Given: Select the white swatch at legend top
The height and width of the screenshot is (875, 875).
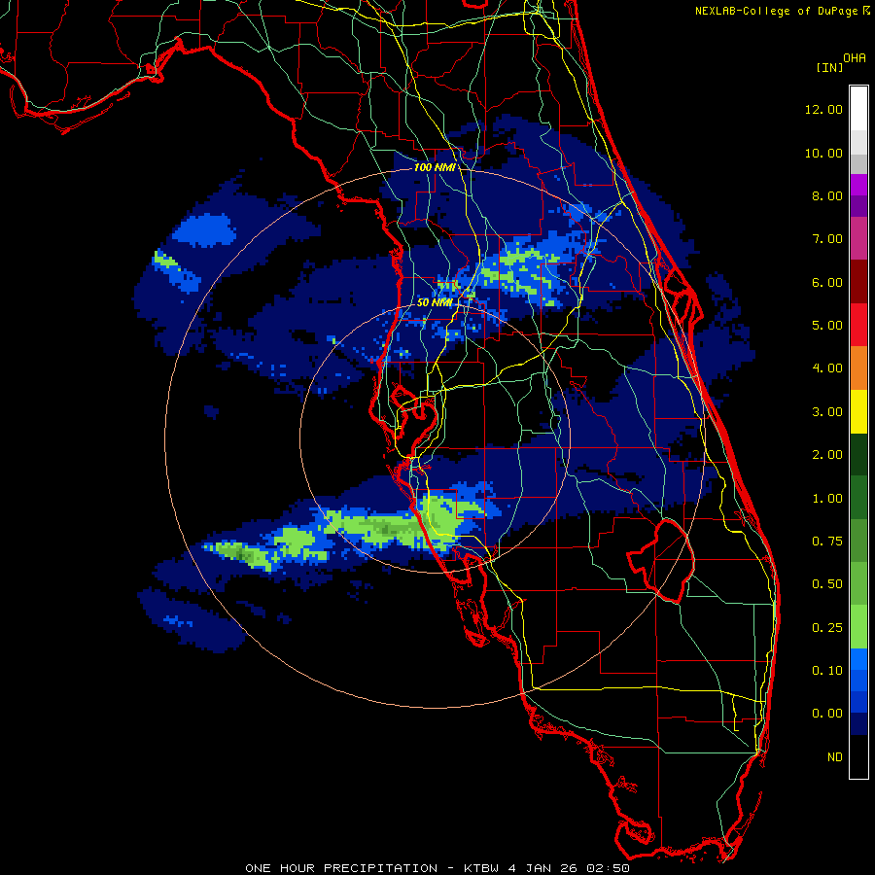Looking at the screenshot, I should pyautogui.click(x=858, y=109).
